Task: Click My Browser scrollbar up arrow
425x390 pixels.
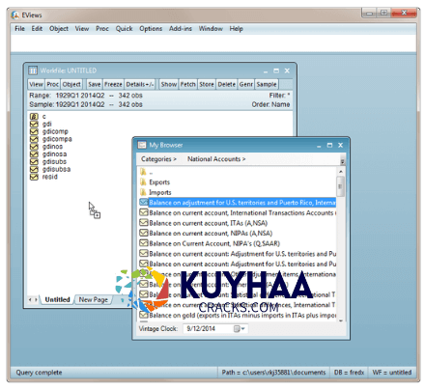Action: 341,172
